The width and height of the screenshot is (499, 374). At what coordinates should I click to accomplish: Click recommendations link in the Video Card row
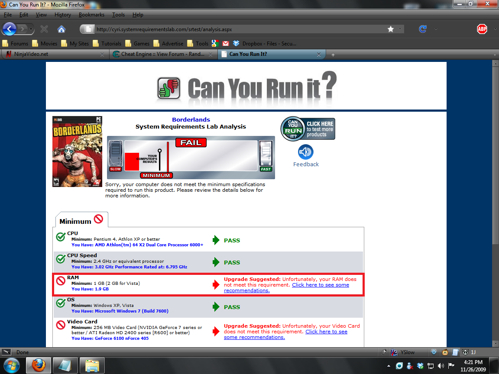285,335
